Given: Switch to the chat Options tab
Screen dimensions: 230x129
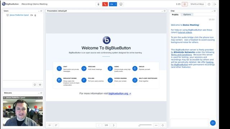Looking at the screenshot, I should (187, 14).
